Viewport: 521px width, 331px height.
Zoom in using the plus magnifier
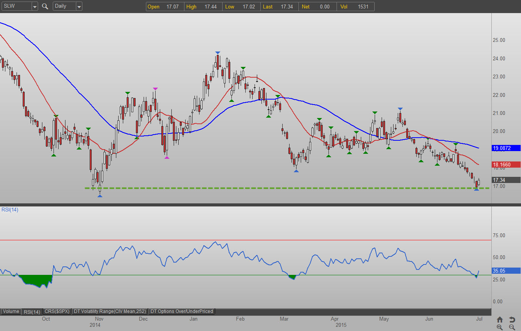click(500, 327)
